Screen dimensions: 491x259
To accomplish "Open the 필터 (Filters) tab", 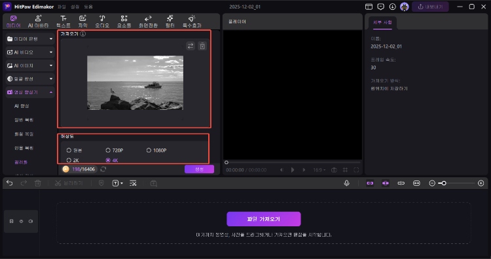I will tap(170, 22).
